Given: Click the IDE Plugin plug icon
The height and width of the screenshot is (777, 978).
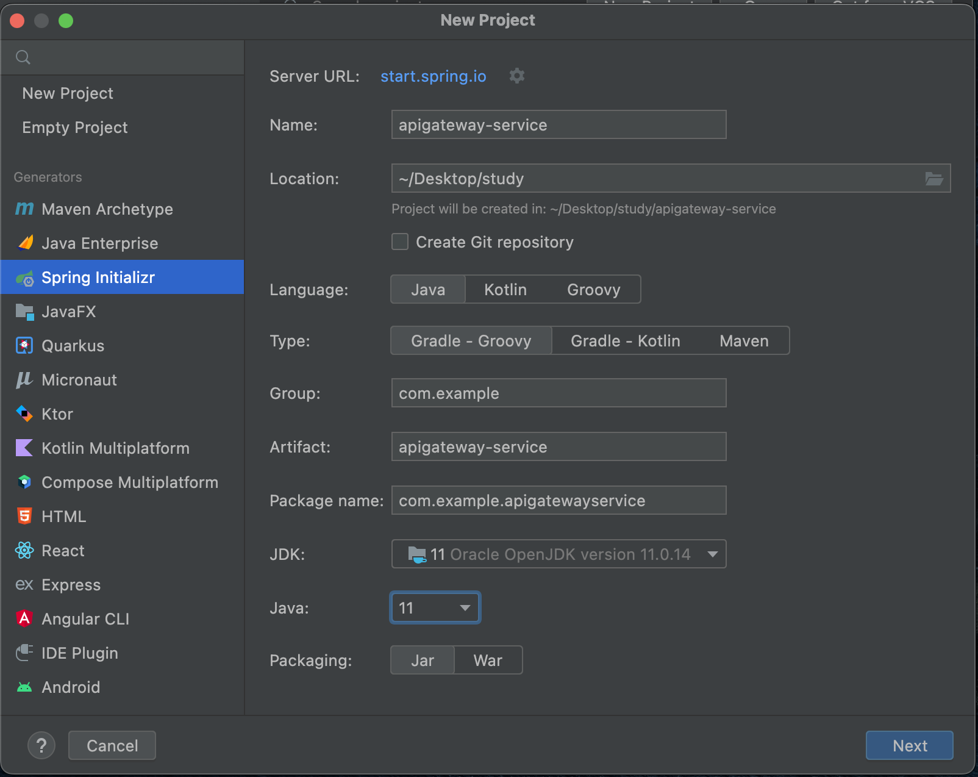Looking at the screenshot, I should click(24, 653).
